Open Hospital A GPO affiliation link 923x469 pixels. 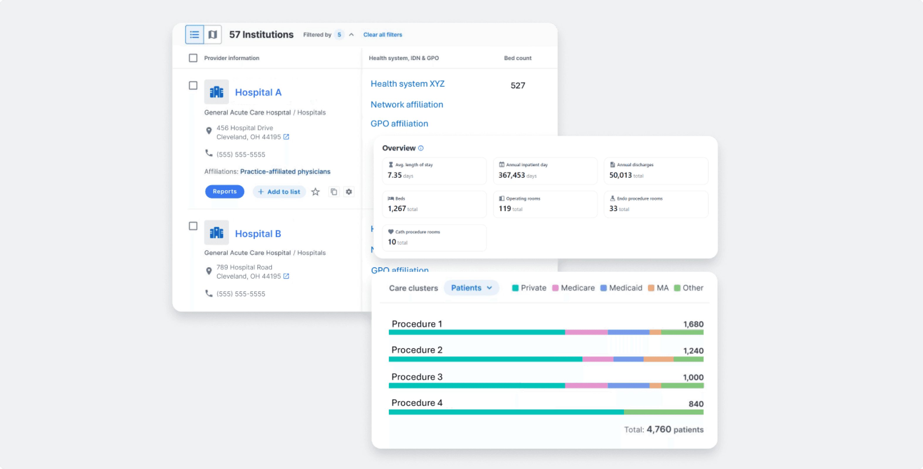[x=399, y=124]
